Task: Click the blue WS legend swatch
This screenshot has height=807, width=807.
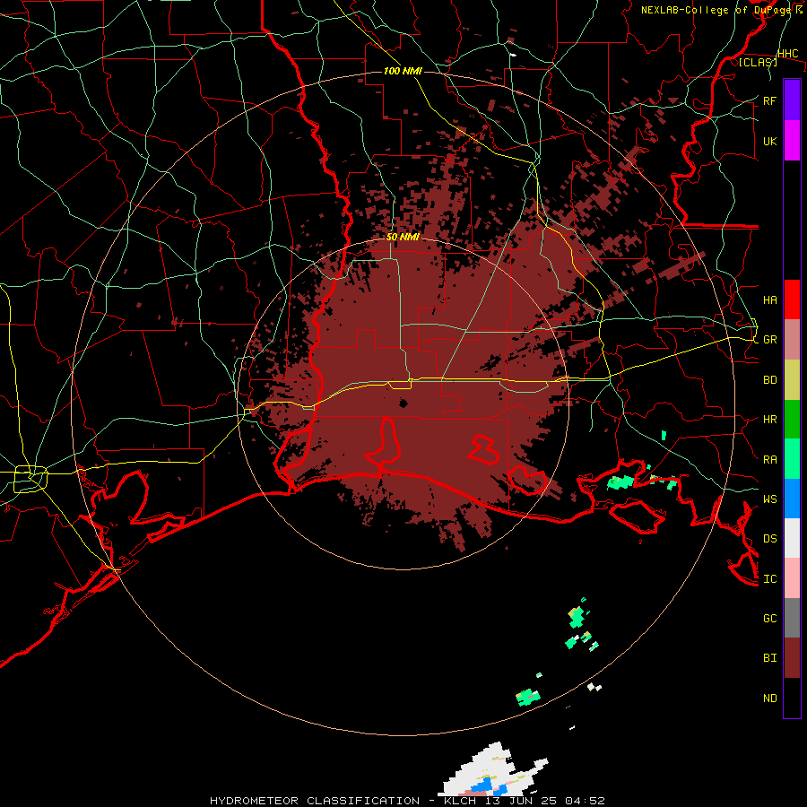Action: tap(792, 499)
